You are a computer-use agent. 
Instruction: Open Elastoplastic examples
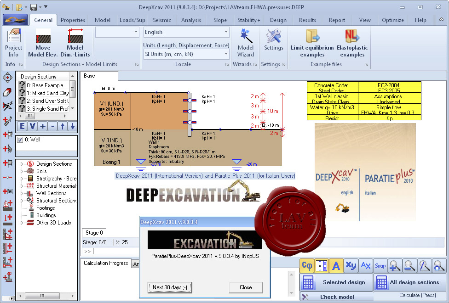point(352,43)
